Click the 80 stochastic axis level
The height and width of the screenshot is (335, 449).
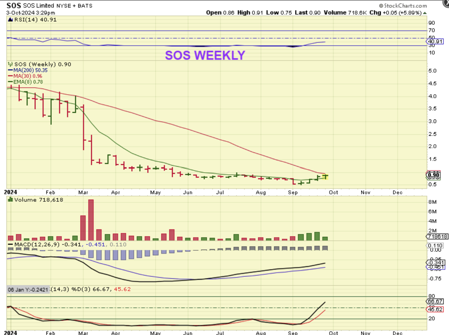click(432, 296)
